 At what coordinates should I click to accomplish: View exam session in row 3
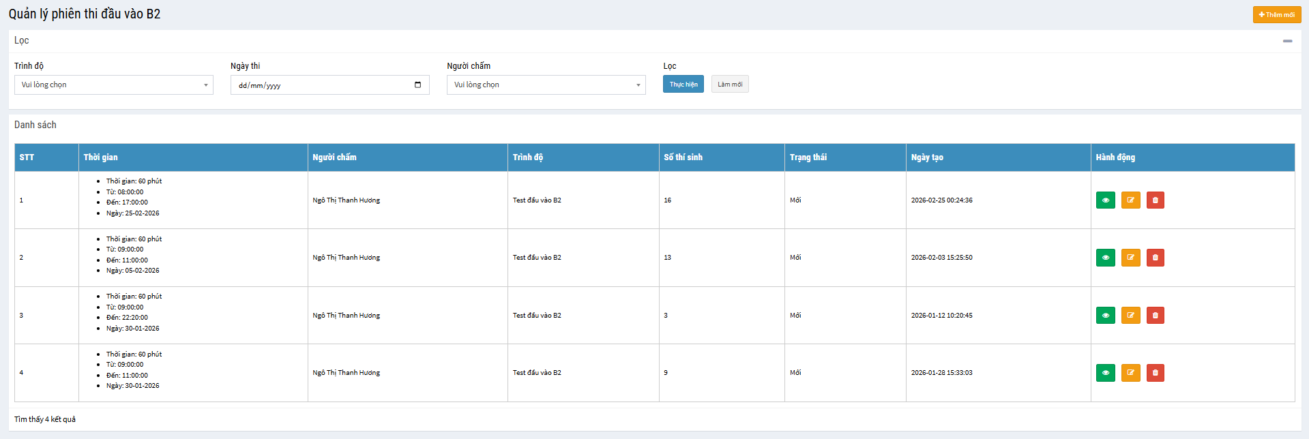[1105, 316]
